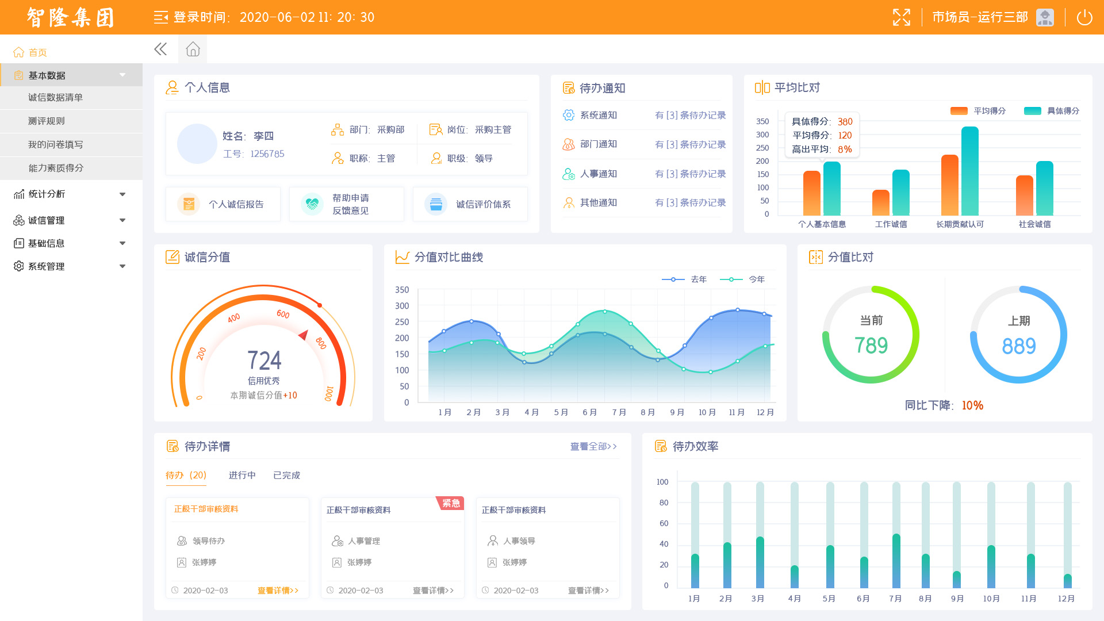This screenshot has width=1104, height=621.
Task: Open 查看全部 link in 待办详情
Action: [593, 447]
